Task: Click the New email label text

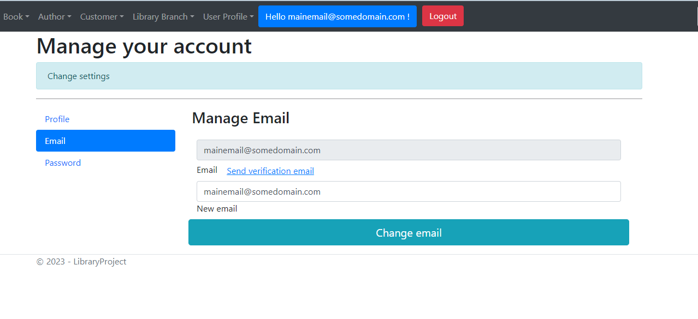Action: [x=217, y=208]
